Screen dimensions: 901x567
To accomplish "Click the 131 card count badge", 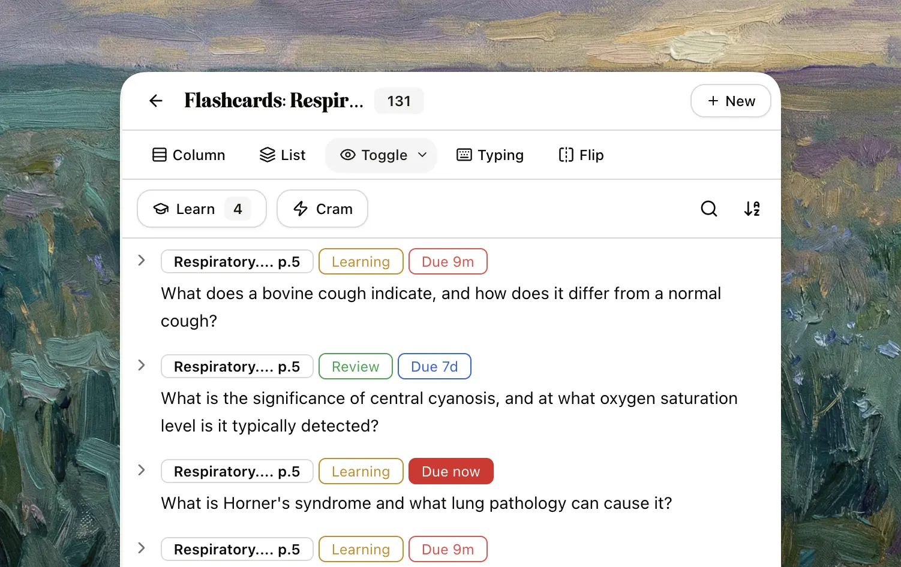I will point(399,101).
